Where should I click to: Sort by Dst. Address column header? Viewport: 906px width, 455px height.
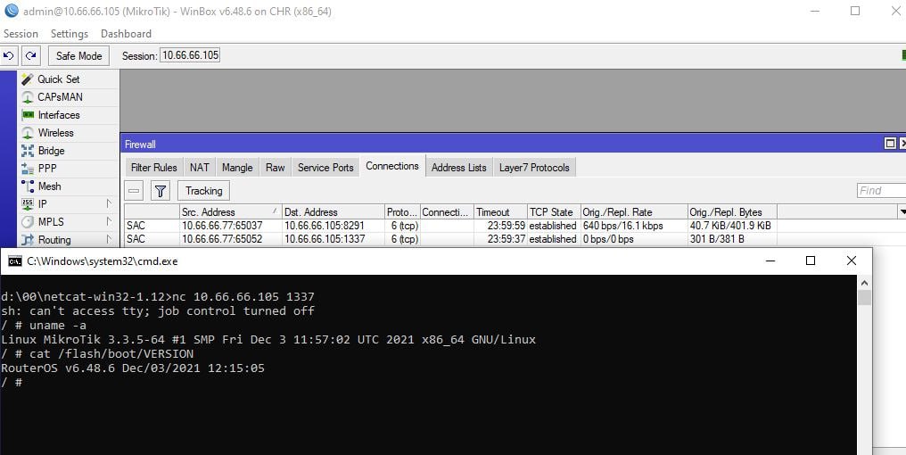[x=333, y=212]
